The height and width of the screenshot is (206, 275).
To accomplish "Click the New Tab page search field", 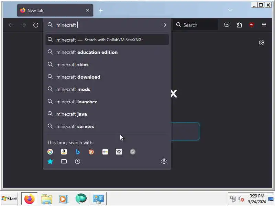I will (x=185, y=131).
